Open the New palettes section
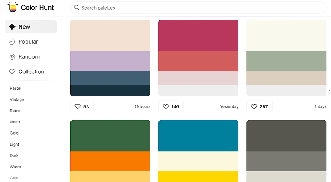331x182 pixels. (31, 27)
